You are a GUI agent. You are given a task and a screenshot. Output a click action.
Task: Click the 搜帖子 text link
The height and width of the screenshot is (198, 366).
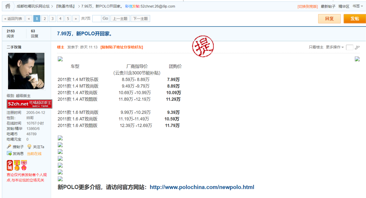click(x=18, y=147)
